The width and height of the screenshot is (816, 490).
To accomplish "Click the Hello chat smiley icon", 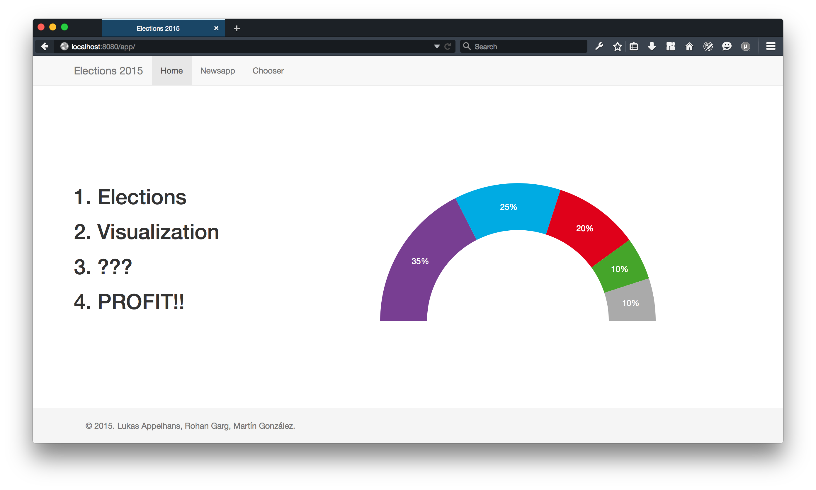I will pyautogui.click(x=727, y=47).
